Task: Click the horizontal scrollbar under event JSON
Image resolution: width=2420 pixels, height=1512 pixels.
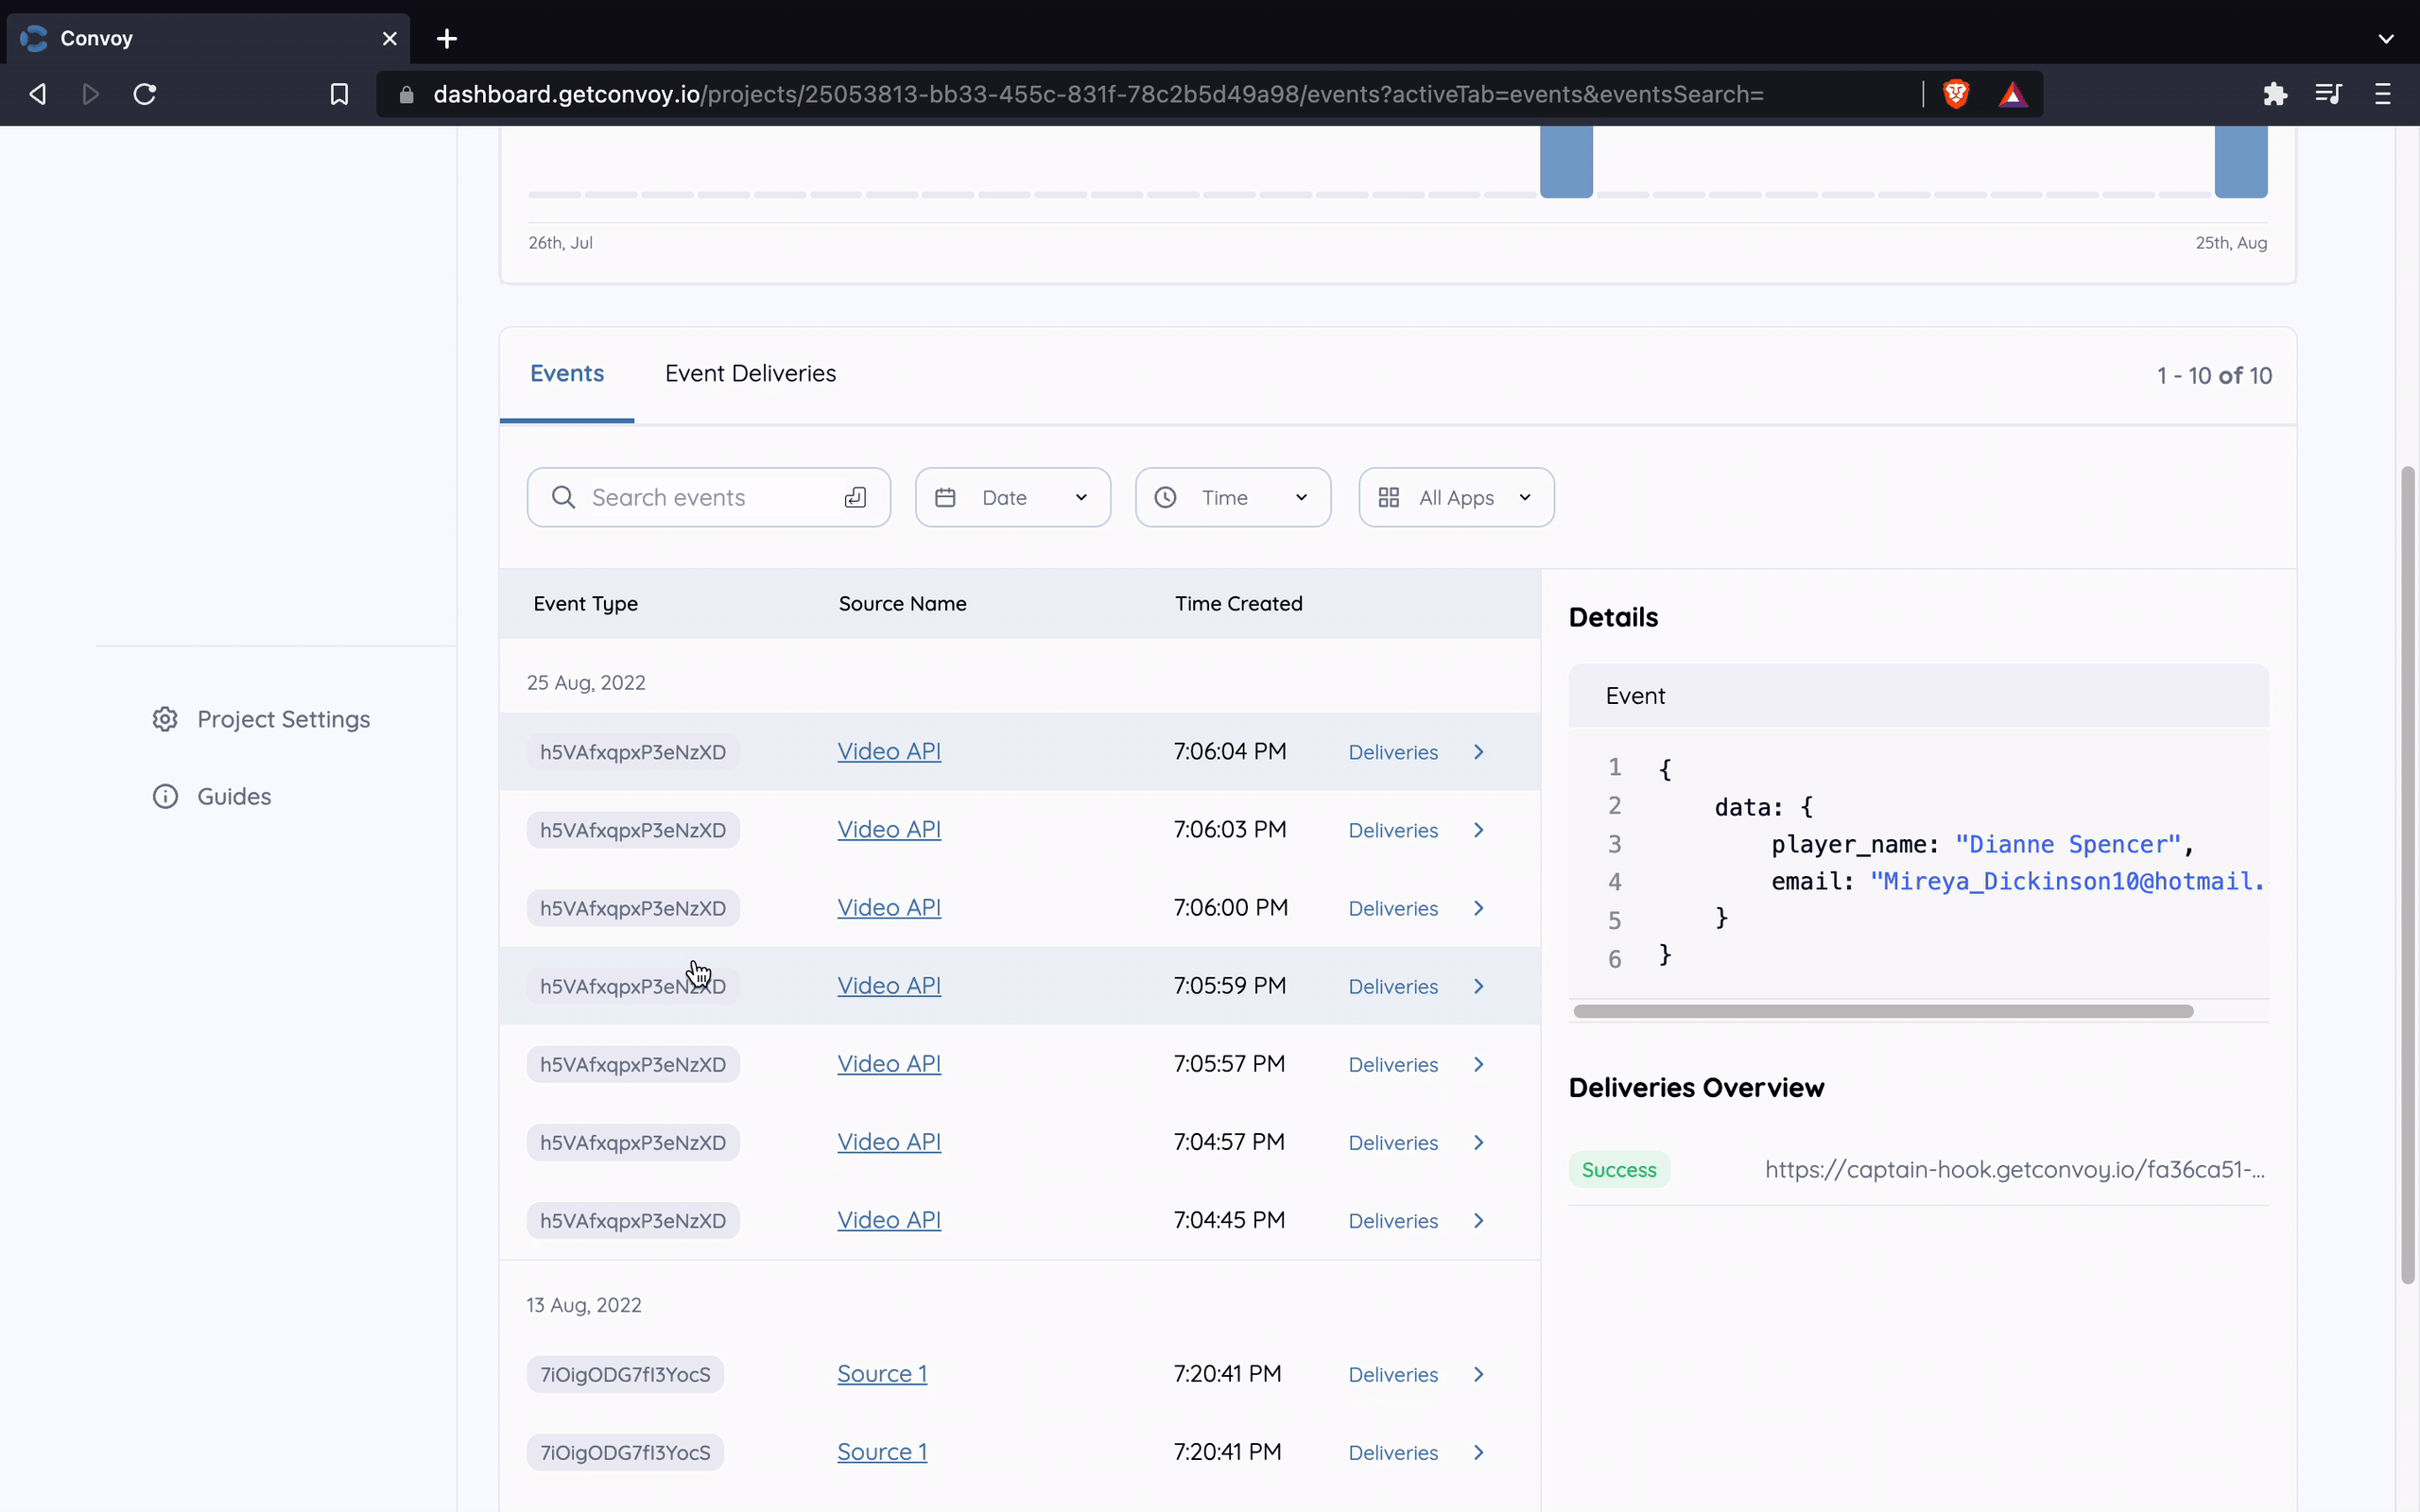Action: tap(1882, 1011)
